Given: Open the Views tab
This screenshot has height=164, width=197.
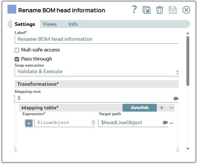Looking at the screenshot, I should click(x=50, y=24).
